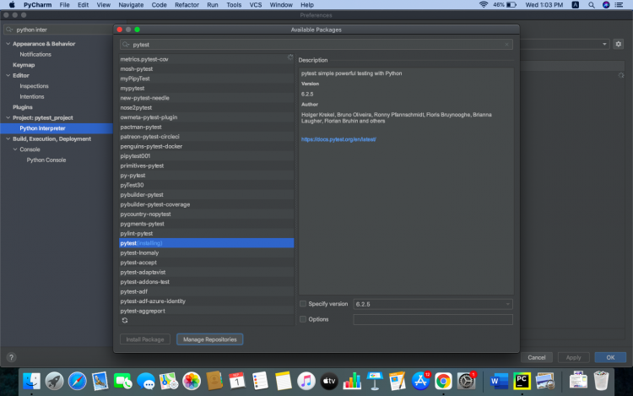Click the Wi-Fi status icon

tap(484, 5)
